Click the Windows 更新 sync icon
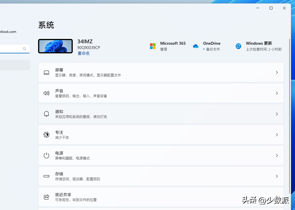295x210 pixels. click(x=238, y=46)
